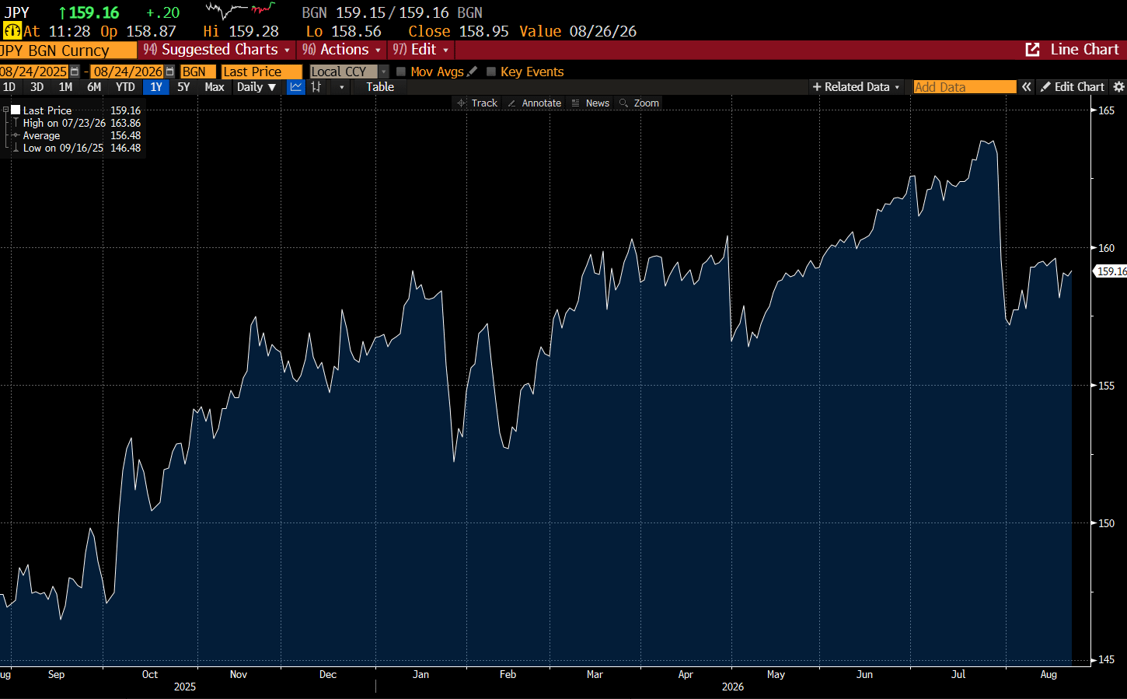1127x699 pixels.
Task: Select the 1D range tab
Action: (x=9, y=87)
